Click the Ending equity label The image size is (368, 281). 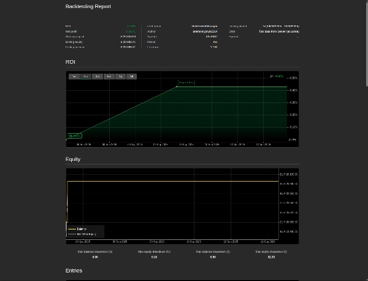(74, 42)
